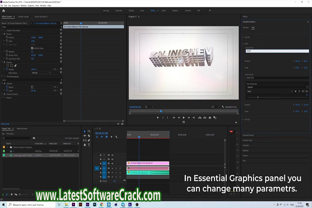Screen dimensions: 312x208
Task: Open the Bold font style dropdown
Action: [270, 91]
